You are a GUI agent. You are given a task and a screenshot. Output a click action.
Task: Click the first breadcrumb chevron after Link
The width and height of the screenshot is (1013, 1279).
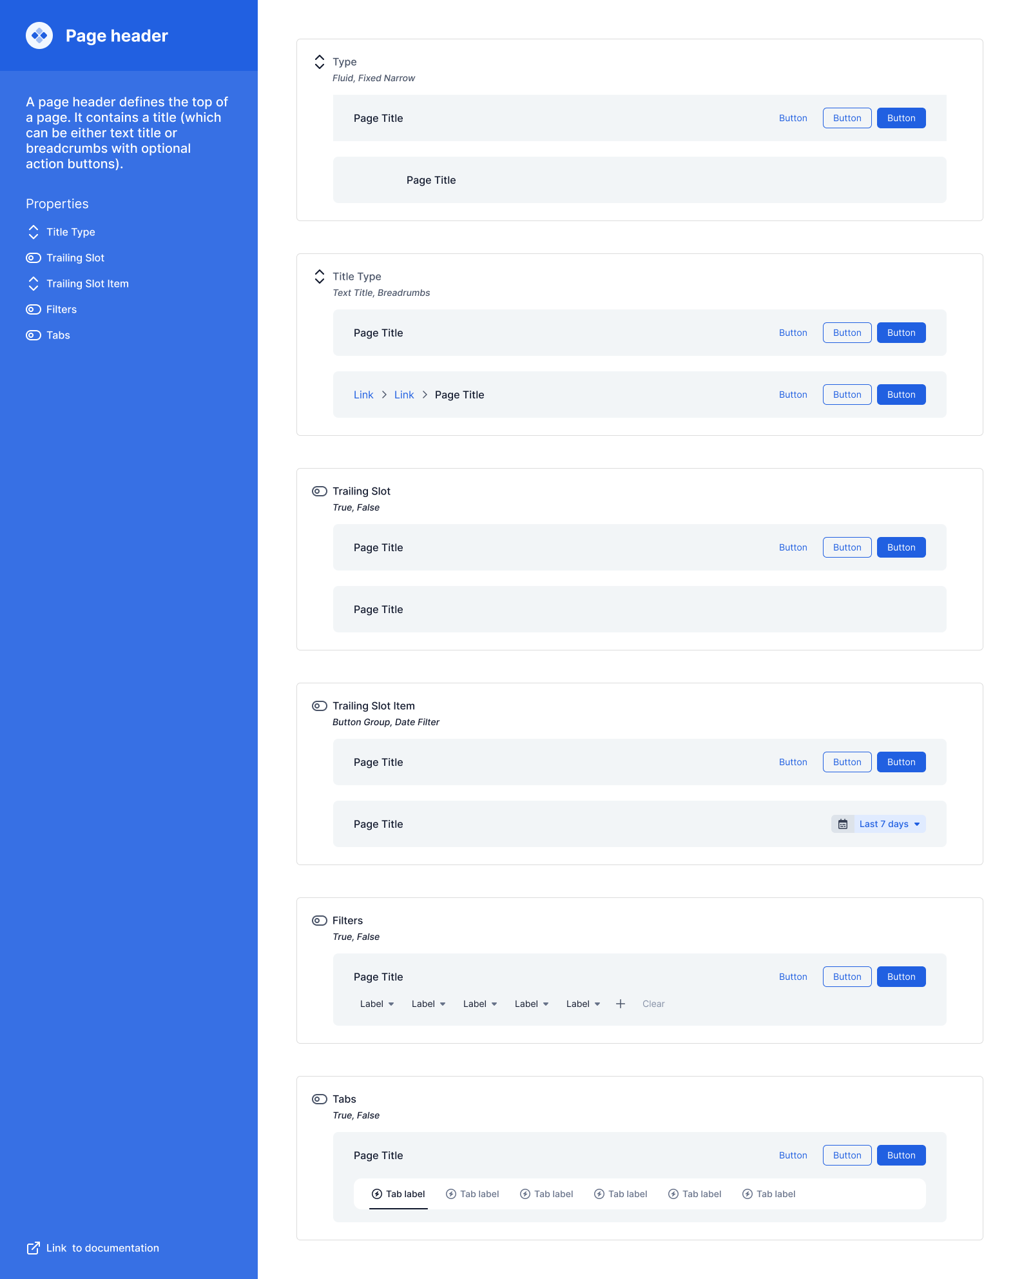coord(384,395)
